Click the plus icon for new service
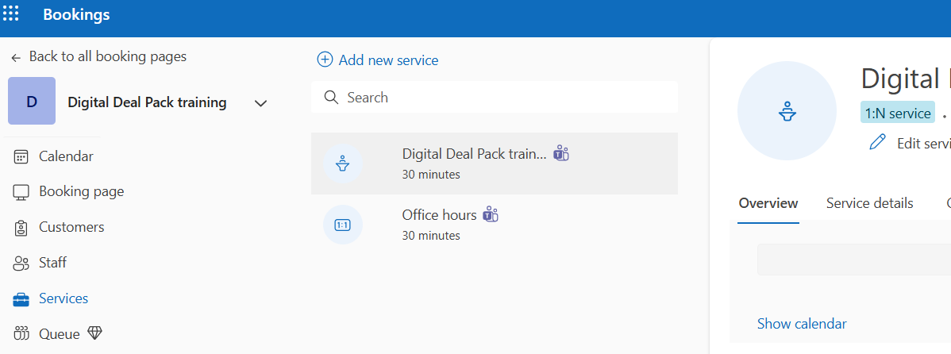The width and height of the screenshot is (951, 354). [325, 60]
